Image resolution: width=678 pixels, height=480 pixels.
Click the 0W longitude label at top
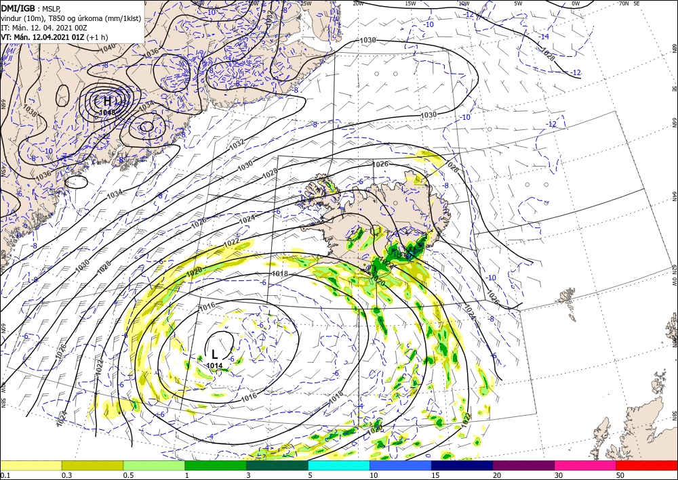576,3
